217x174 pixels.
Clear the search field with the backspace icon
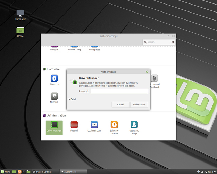pos(173,42)
